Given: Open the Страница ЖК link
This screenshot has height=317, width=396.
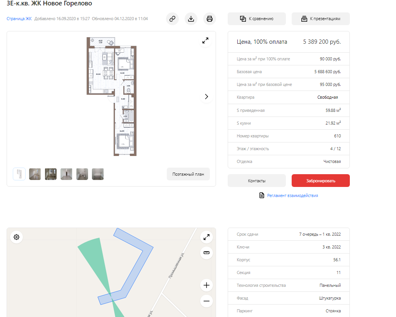Looking at the screenshot, I should pyautogui.click(x=19, y=19).
